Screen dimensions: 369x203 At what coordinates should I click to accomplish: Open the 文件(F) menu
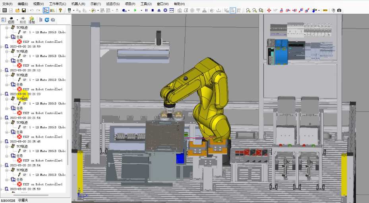coord(7,4)
